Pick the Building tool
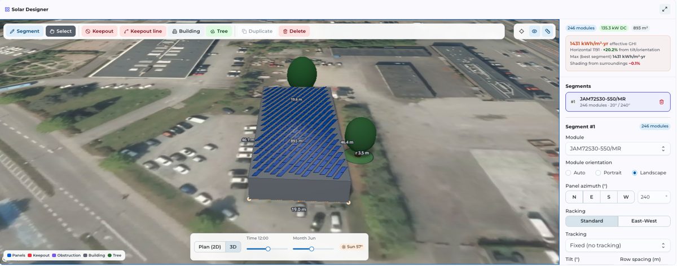Screen dimensions: 677x266 click(x=186, y=32)
